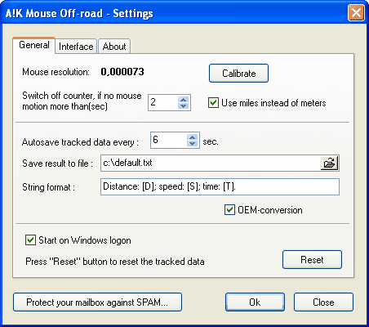The width and height of the screenshot is (369, 327).
Task: Open Protect your mailbox against SPAM
Action: [97, 302]
